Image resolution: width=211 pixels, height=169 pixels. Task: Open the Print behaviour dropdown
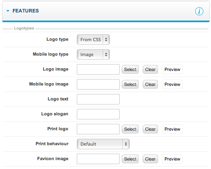coord(103,144)
